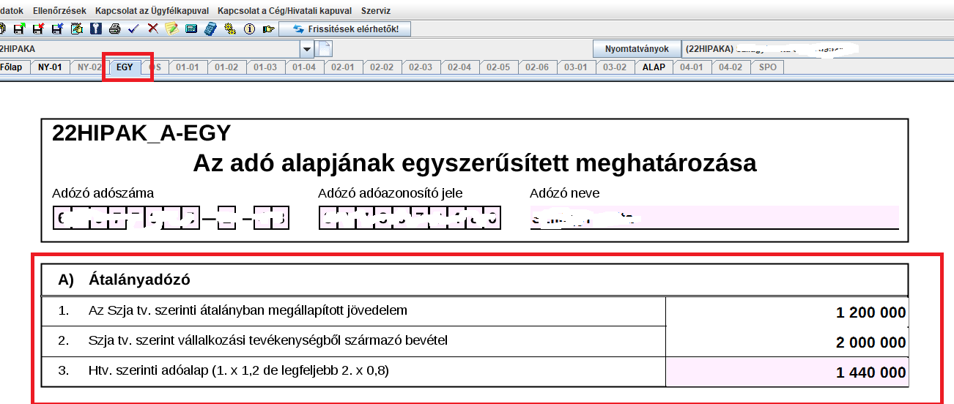Viewport: 954px width, 404px height.
Task: Open the calculator icon
Action: tap(210, 29)
